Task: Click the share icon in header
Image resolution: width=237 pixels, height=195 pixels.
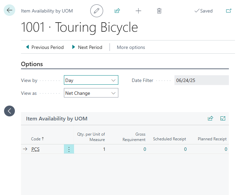Action: (x=117, y=11)
